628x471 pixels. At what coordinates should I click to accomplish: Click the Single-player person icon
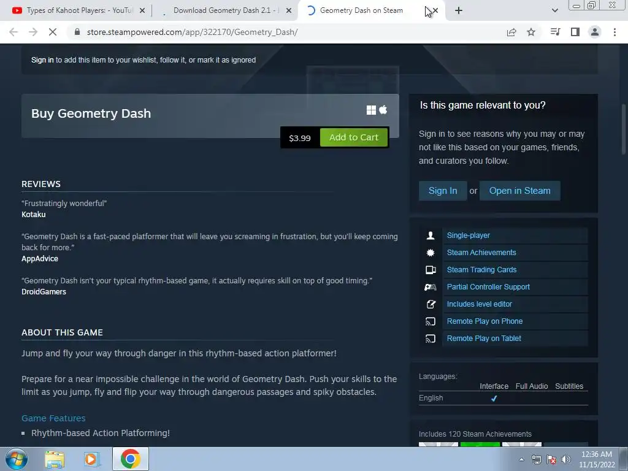click(431, 235)
